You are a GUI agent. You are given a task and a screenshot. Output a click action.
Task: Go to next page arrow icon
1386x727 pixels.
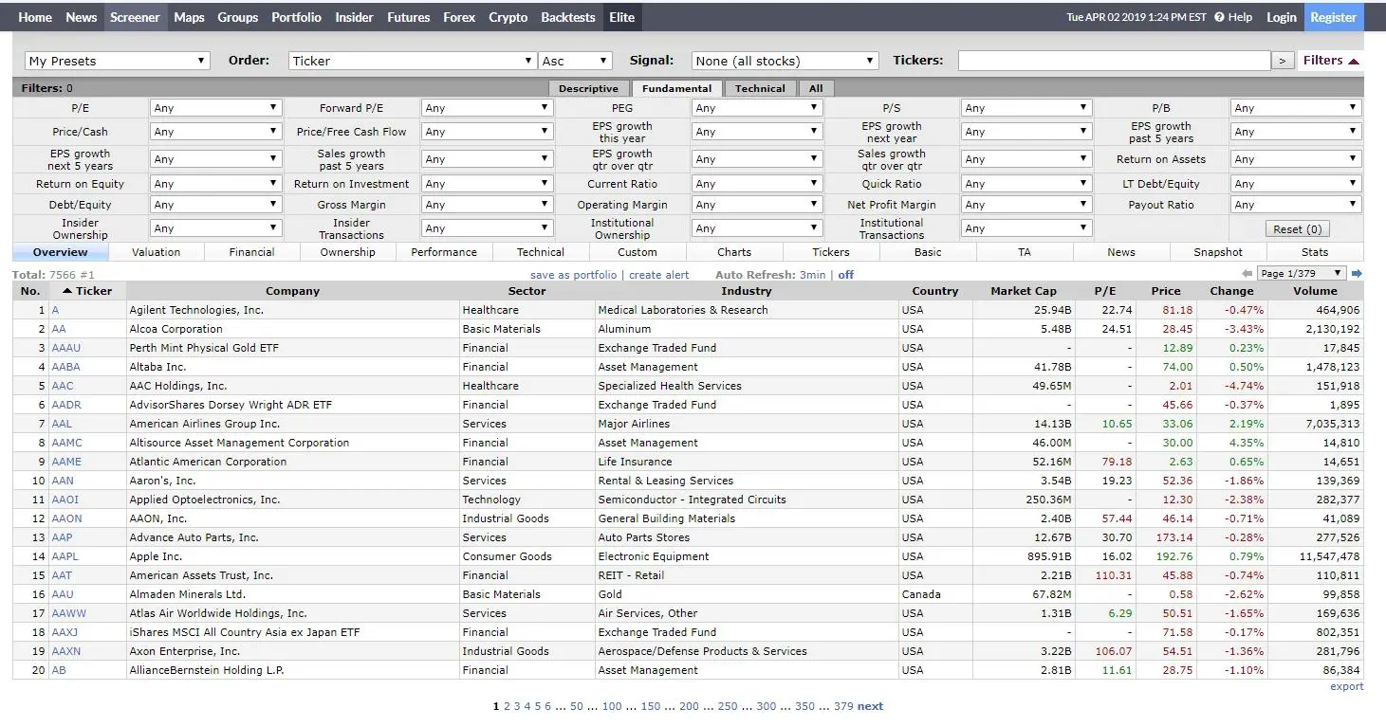tap(1357, 274)
